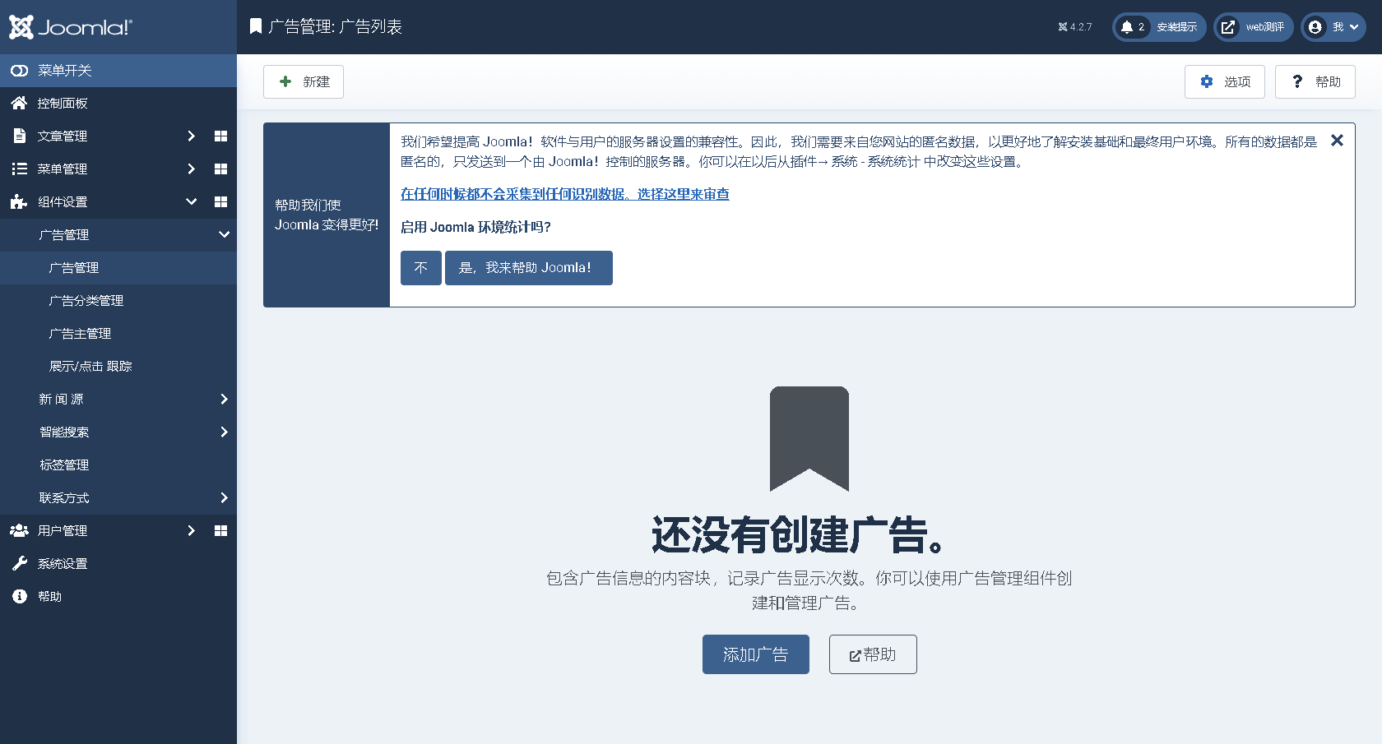Click the data review hyperlink in notice
1382x744 pixels.
click(565, 194)
